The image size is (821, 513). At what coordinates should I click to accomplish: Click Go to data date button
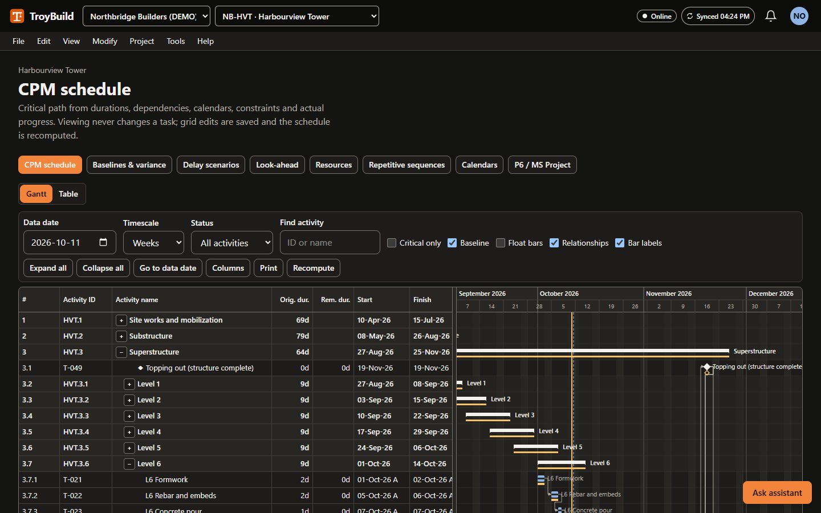pyautogui.click(x=168, y=268)
